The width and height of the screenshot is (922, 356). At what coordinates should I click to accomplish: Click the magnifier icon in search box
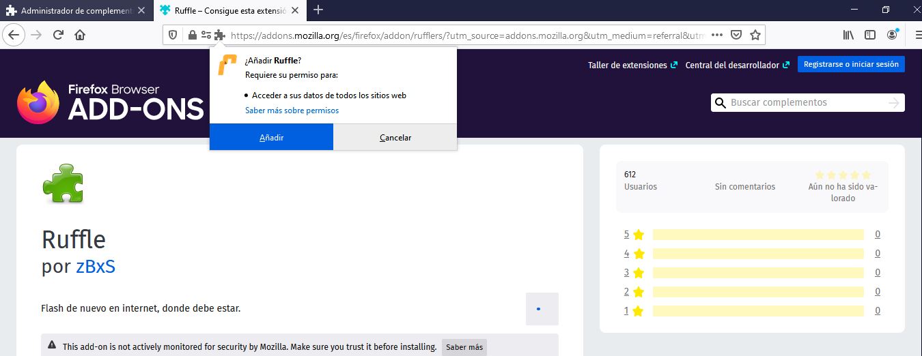coord(720,103)
